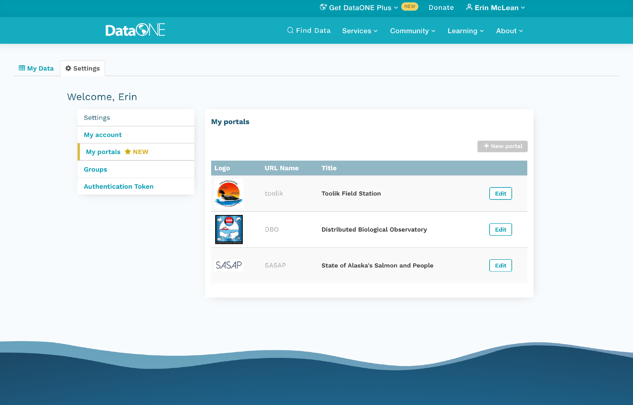Click the DataONE logo
Viewport: 633px width, 405px height.
pos(135,30)
